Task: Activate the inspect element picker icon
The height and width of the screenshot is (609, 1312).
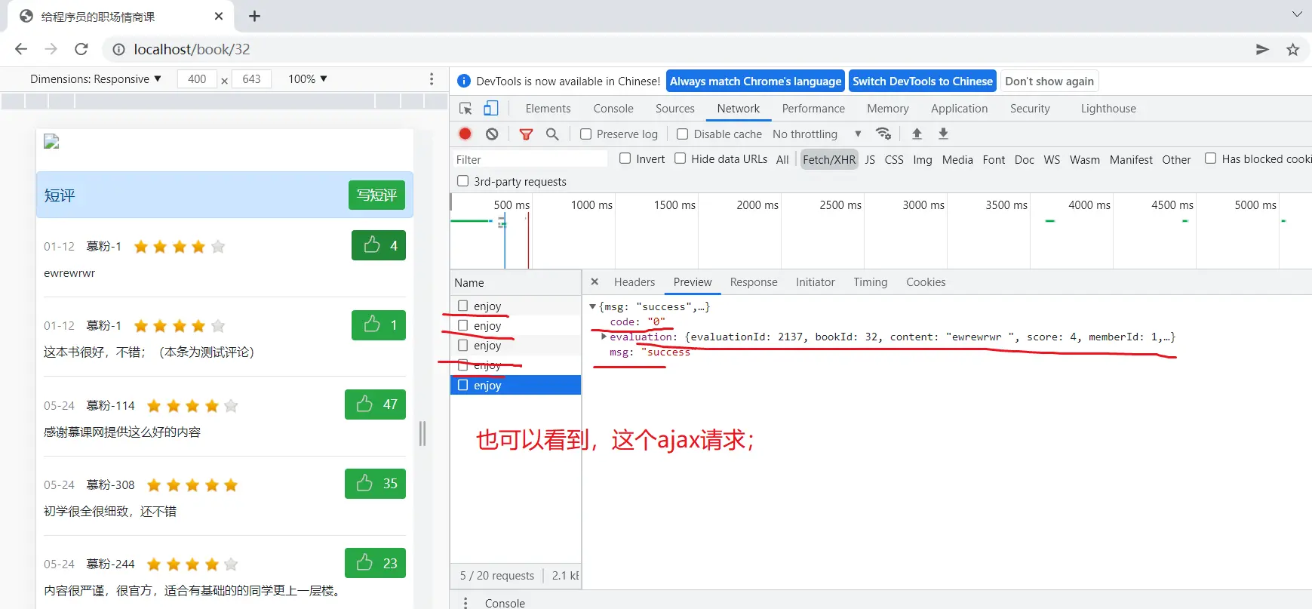Action: coord(465,108)
